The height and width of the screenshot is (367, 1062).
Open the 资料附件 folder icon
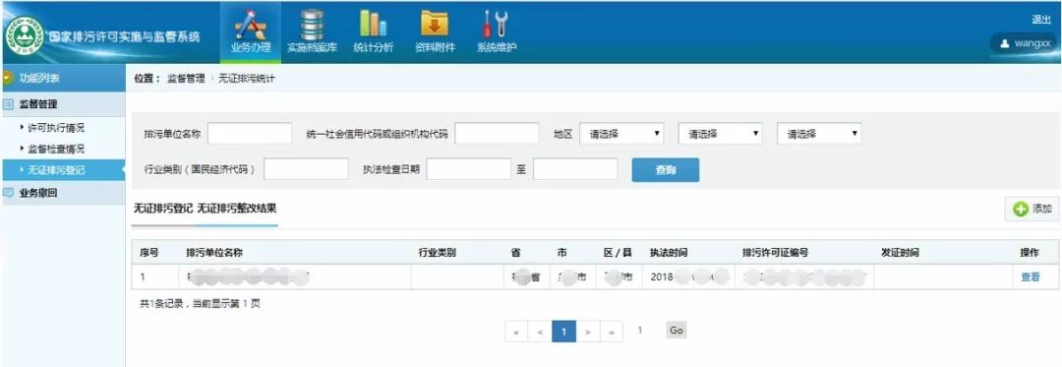435,23
